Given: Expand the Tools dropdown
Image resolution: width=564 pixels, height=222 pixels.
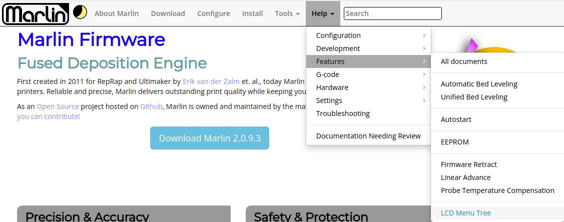Looking at the screenshot, I should tap(287, 13).
